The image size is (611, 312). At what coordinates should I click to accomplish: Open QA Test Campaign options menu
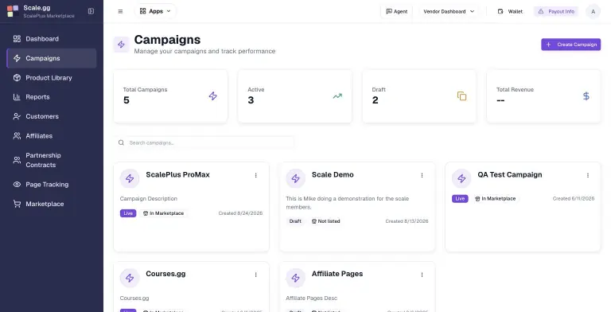pos(588,175)
